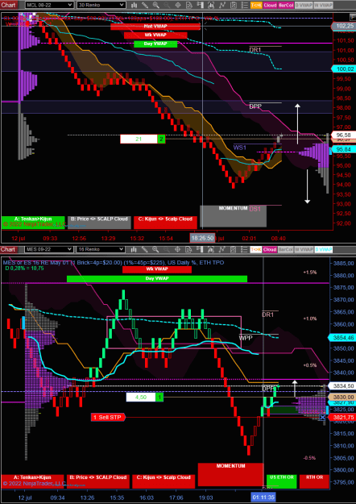This screenshot has height=504, width=356.
Task: Toggle D VWAP in MES chart toolbar
Action: tap(323, 249)
